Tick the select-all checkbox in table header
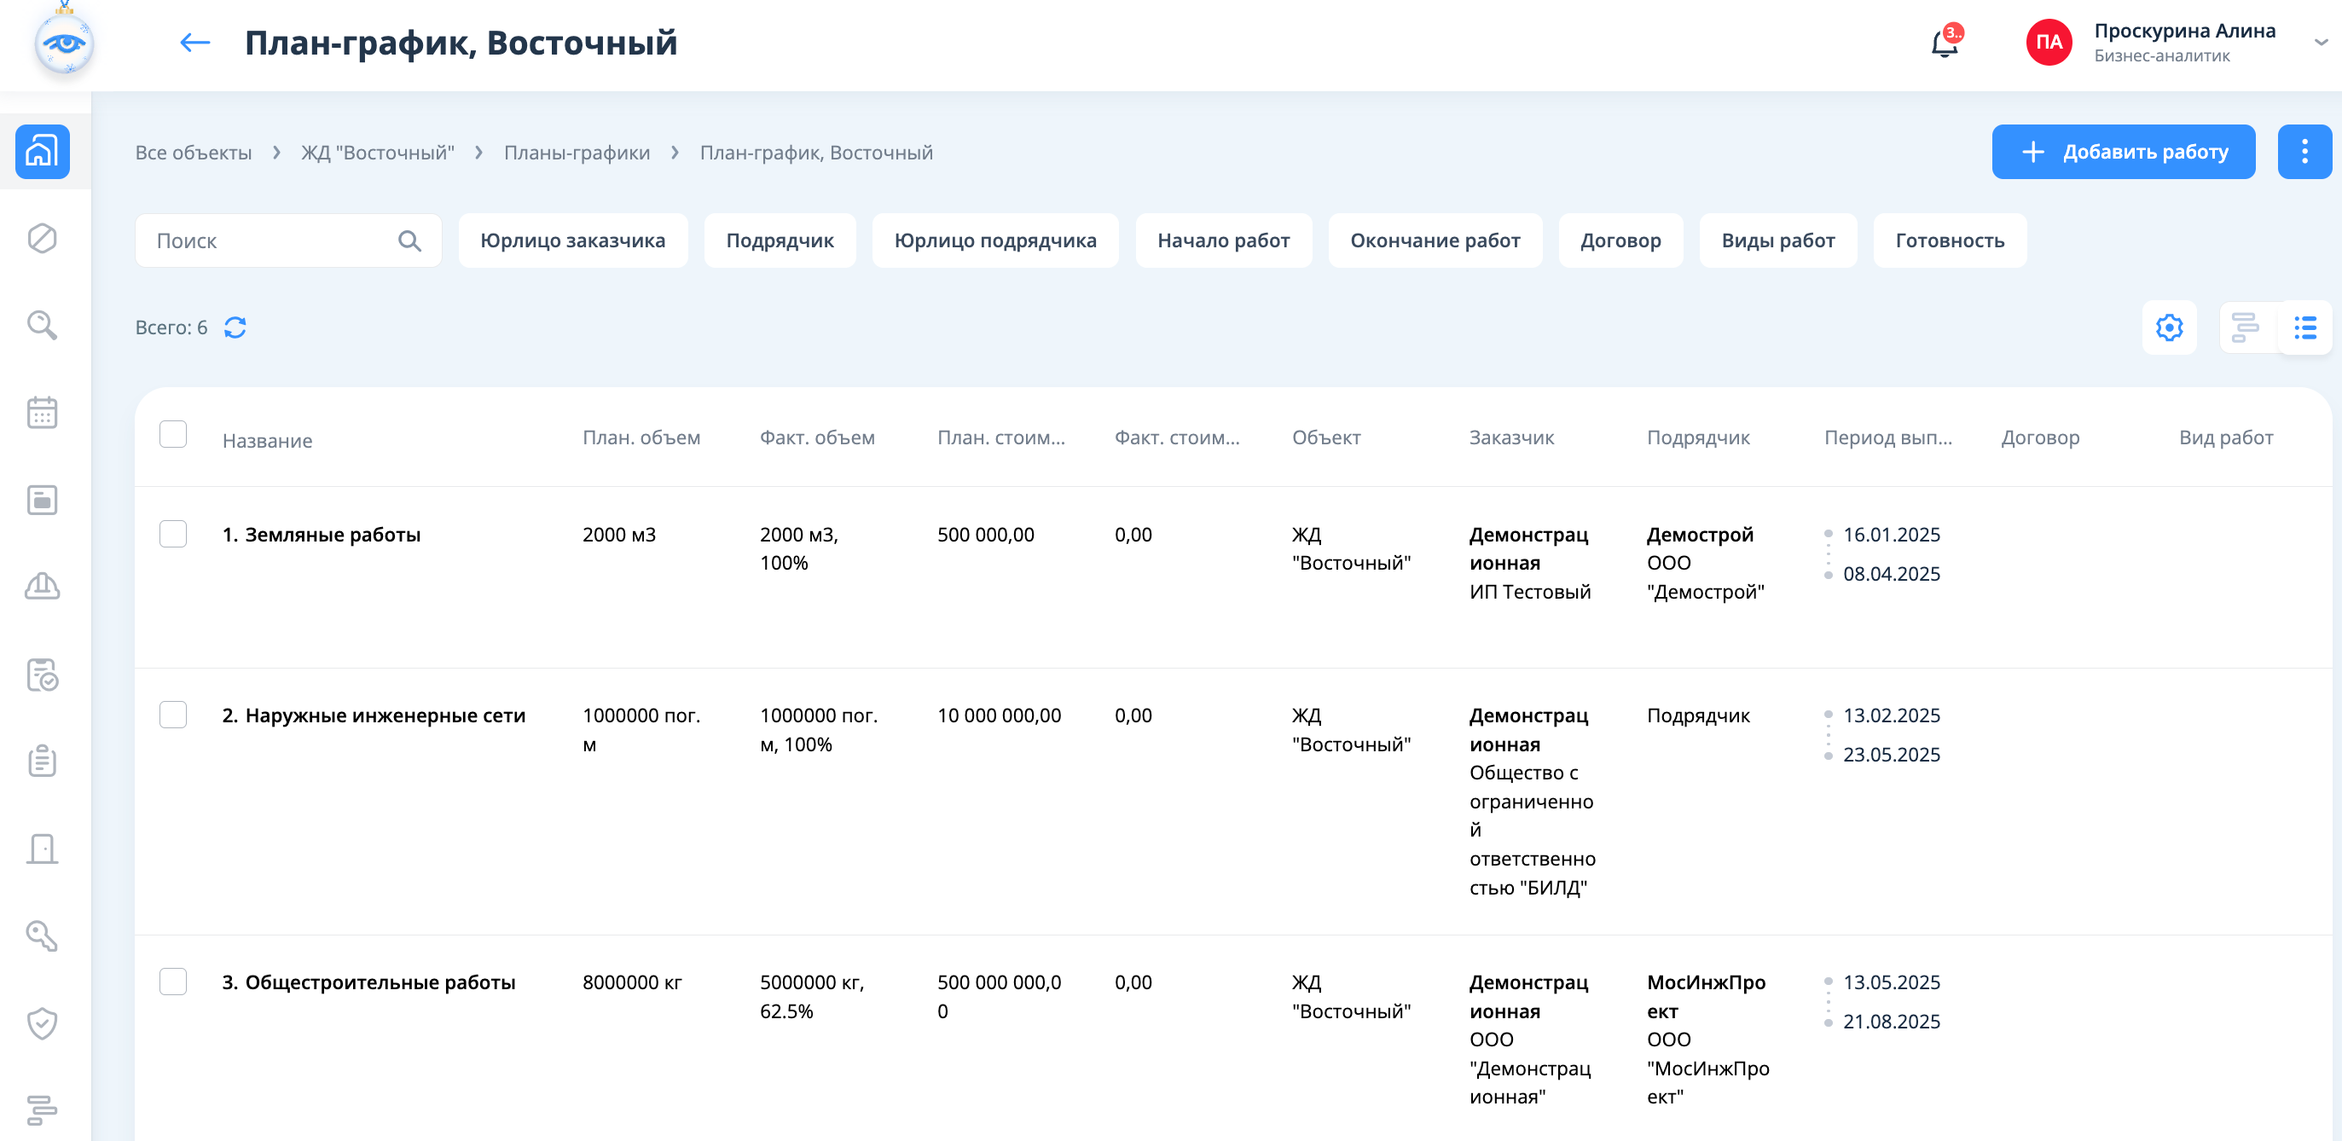2342x1141 pixels. (x=173, y=435)
